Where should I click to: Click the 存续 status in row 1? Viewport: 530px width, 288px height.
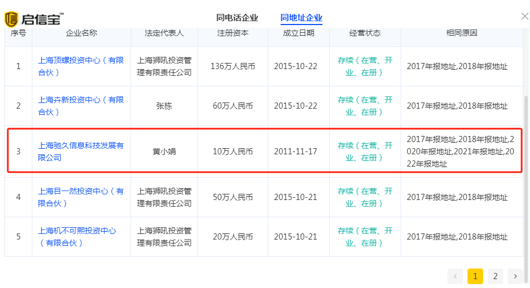click(365, 66)
